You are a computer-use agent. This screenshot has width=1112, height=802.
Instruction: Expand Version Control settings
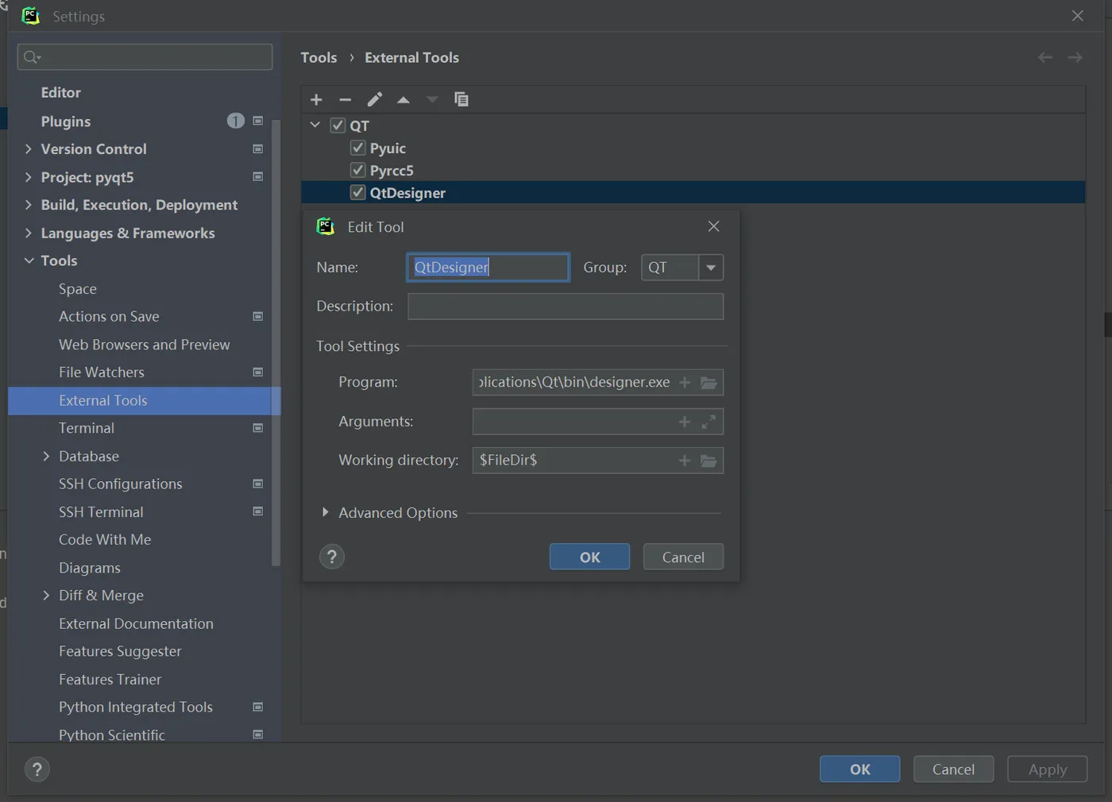29,148
